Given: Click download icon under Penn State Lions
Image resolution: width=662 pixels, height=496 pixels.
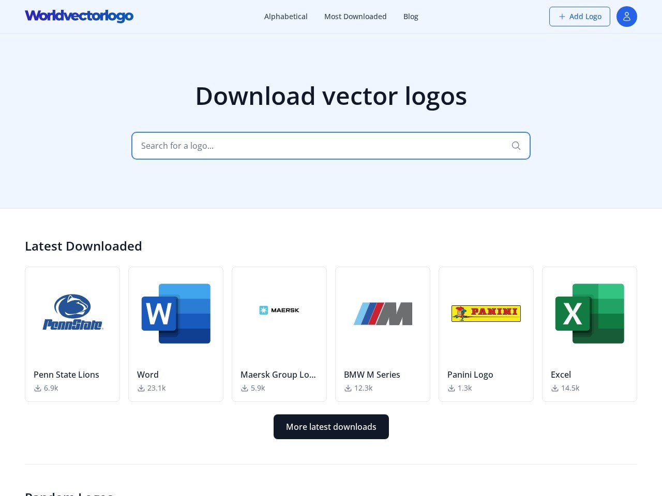Looking at the screenshot, I should (x=38, y=388).
